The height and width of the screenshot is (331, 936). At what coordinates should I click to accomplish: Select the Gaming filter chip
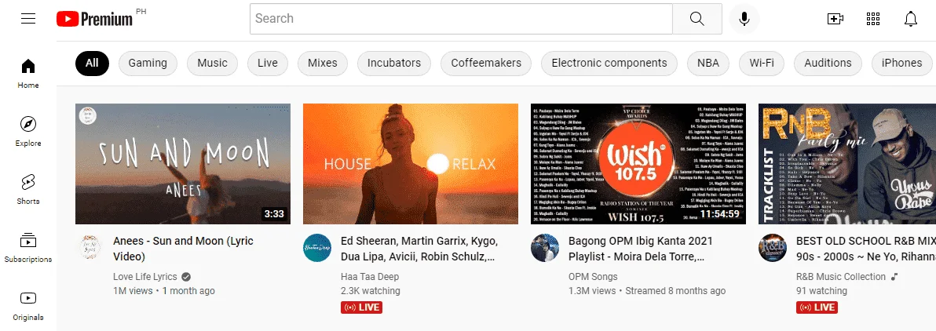[148, 64]
